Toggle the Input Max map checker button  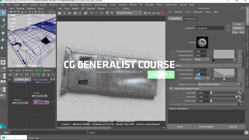(240, 97)
